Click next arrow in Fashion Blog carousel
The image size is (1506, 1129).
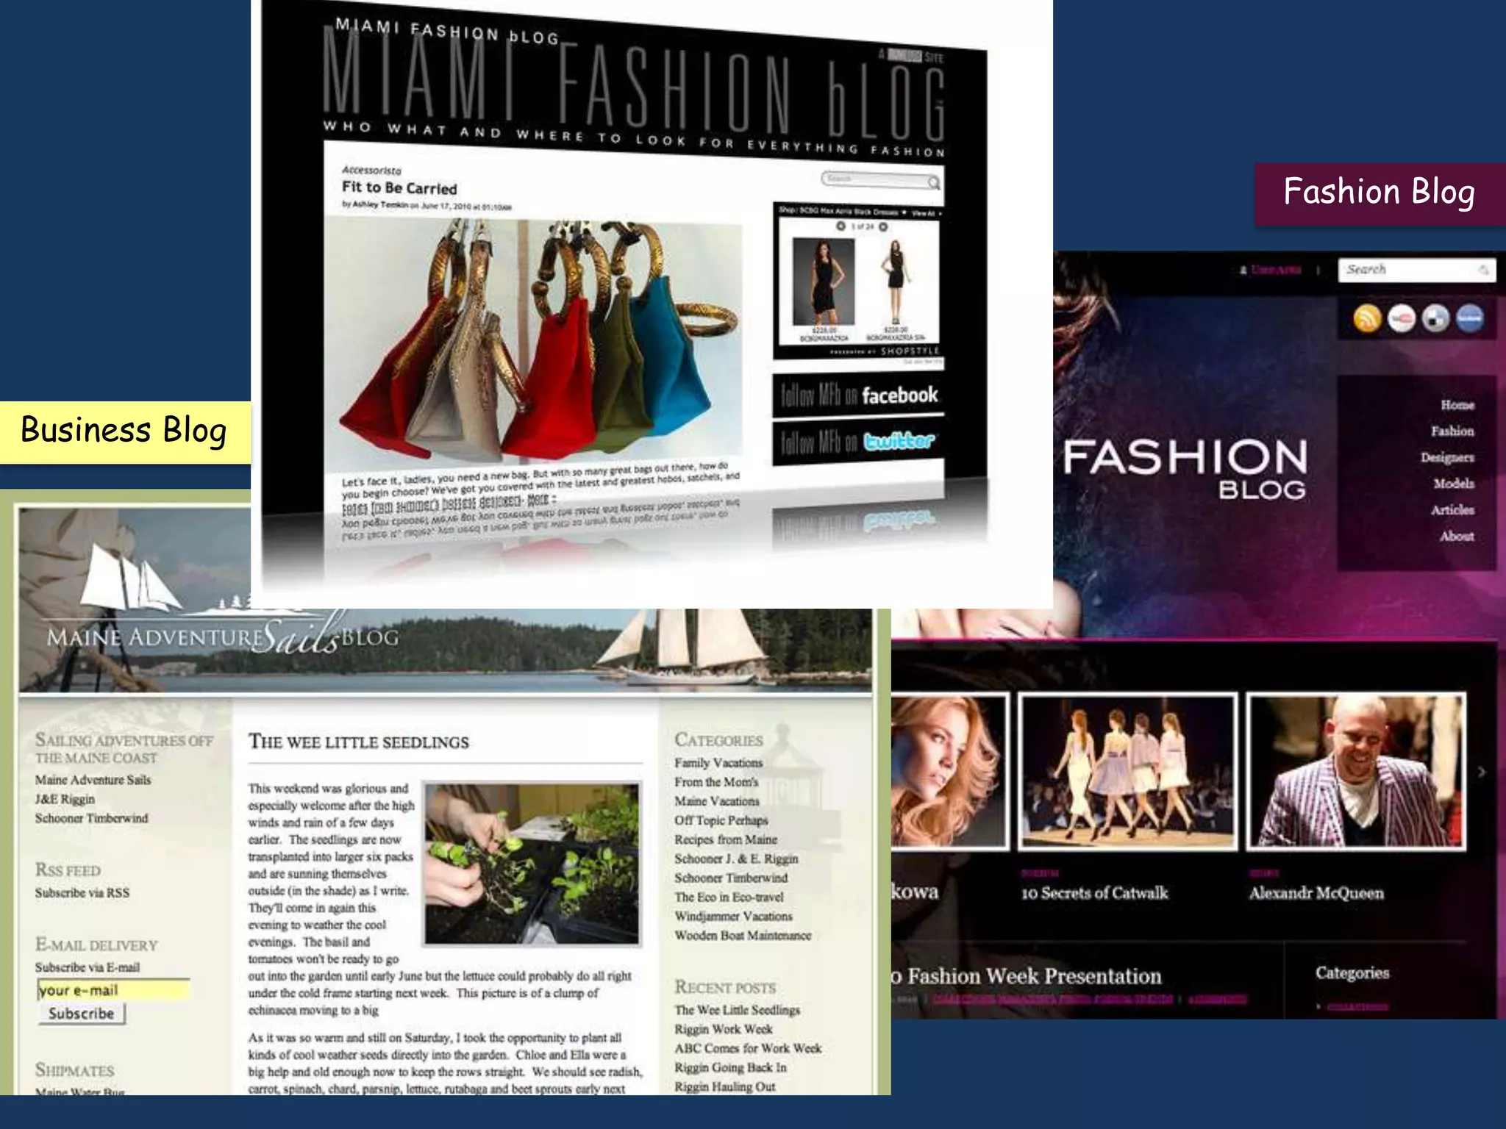point(1482,772)
